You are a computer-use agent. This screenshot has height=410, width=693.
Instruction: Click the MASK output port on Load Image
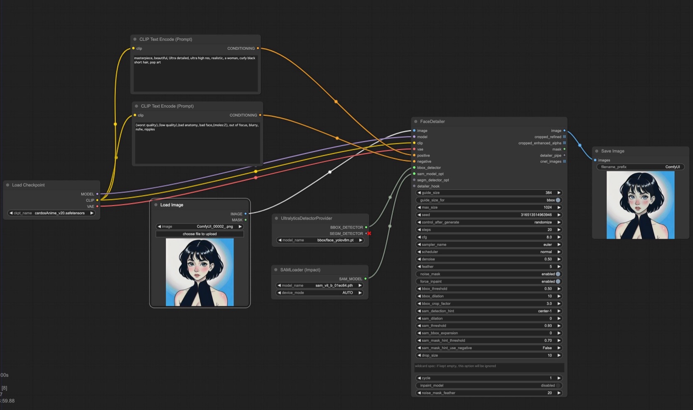[246, 220]
